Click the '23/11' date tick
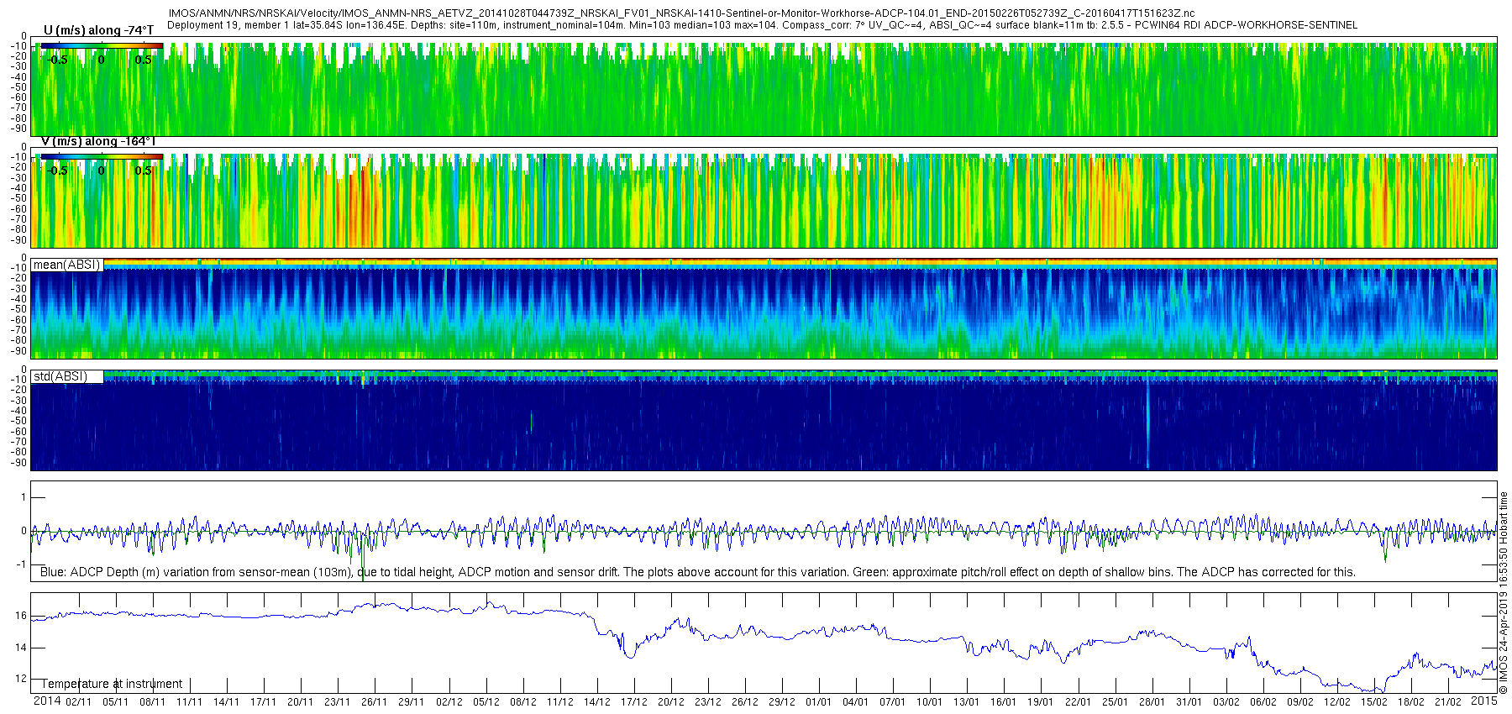The image size is (1512, 714). point(337,702)
